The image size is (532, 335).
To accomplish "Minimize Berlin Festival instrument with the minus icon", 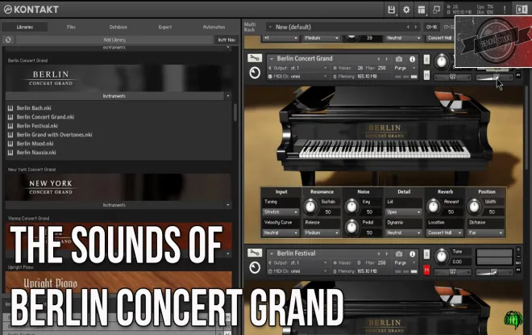I will click(x=518, y=257).
